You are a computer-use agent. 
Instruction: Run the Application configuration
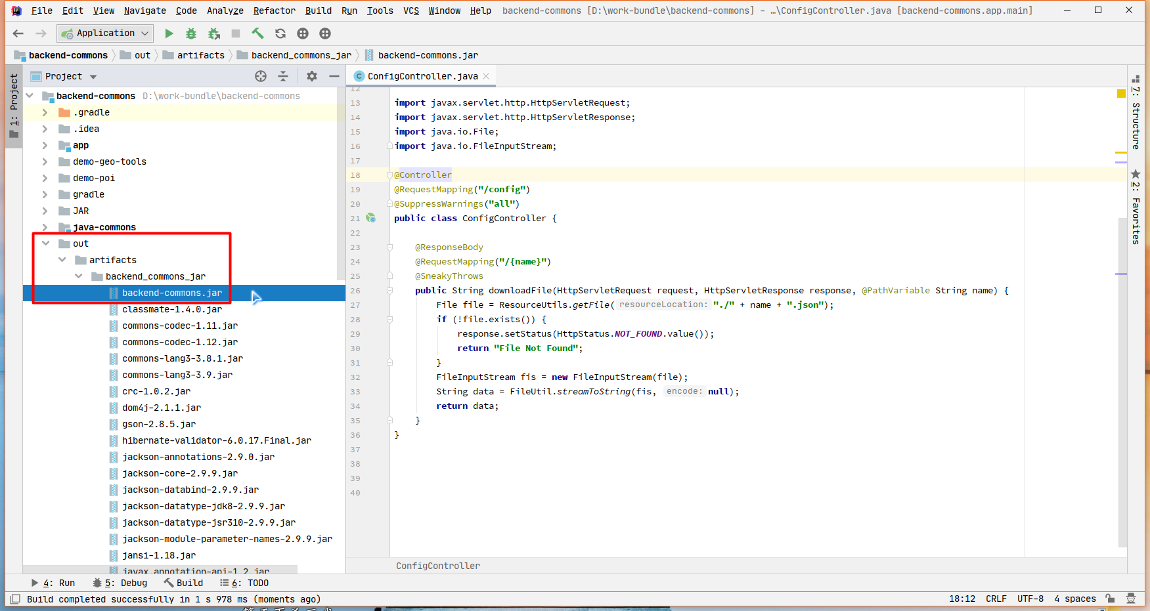point(169,33)
